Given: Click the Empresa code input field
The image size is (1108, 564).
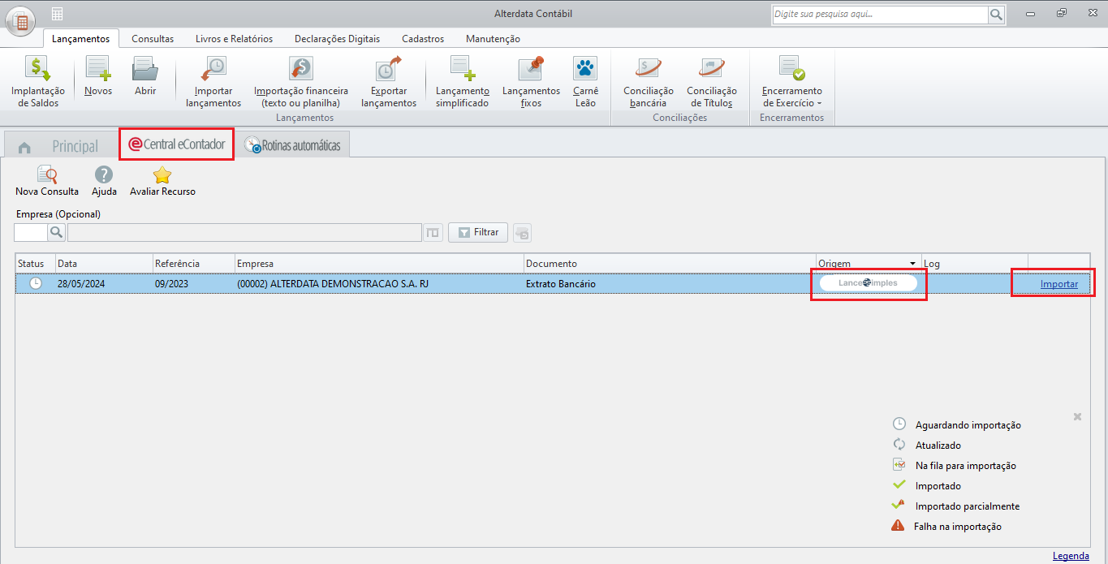Looking at the screenshot, I should tap(31, 233).
